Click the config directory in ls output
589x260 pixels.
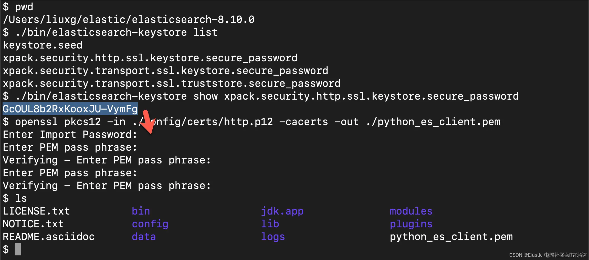point(150,224)
